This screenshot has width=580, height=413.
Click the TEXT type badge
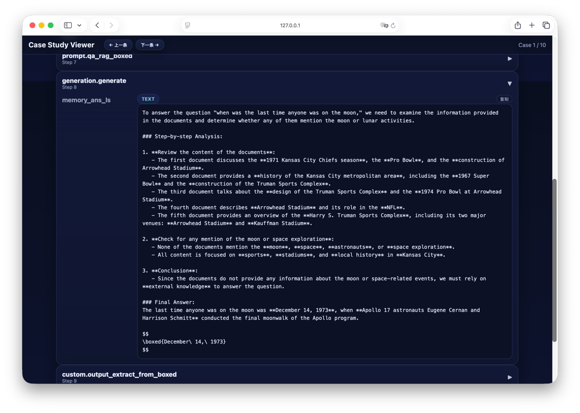pos(148,99)
